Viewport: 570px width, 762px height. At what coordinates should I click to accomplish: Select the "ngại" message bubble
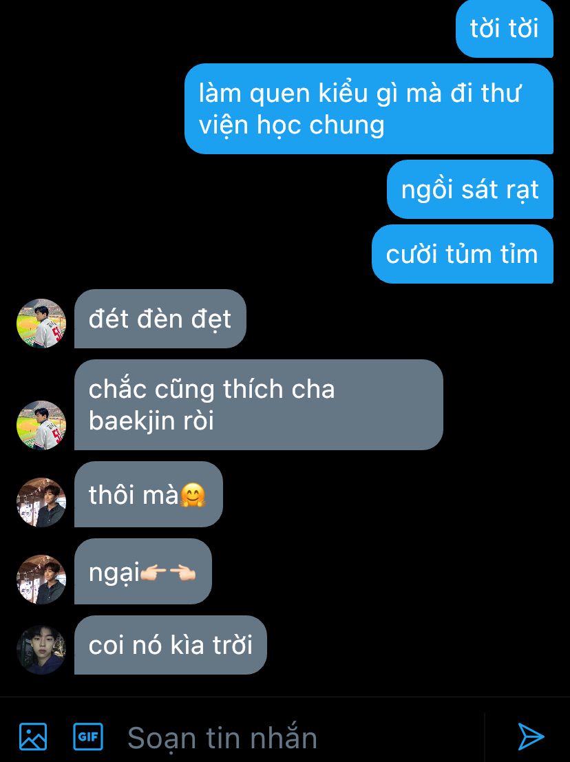click(x=143, y=571)
